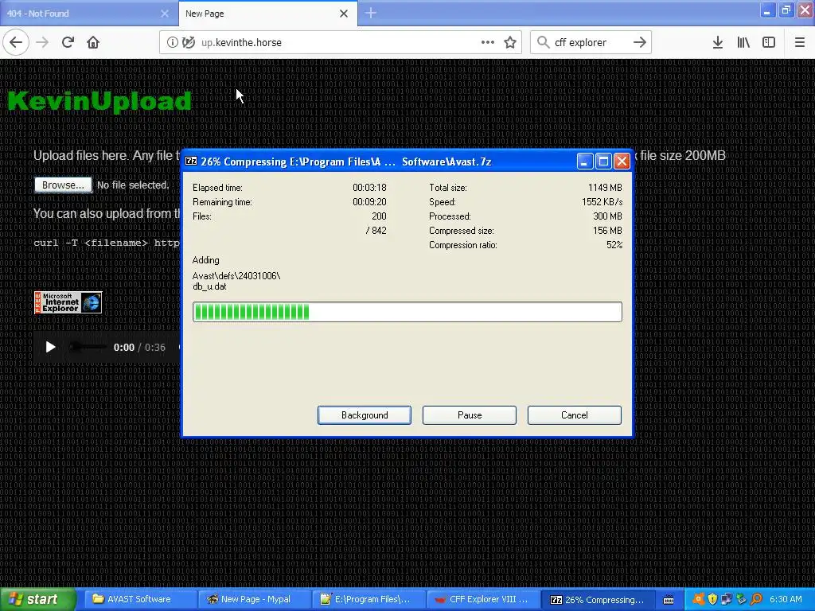Screen dimensions: 815x611
Task: Send compression to Background
Action: pos(365,415)
